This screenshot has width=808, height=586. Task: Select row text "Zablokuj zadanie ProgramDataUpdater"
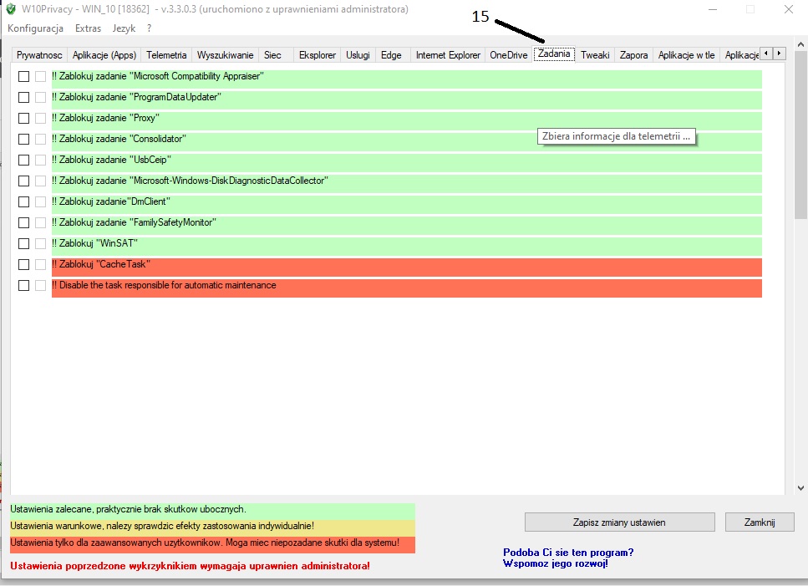click(136, 97)
